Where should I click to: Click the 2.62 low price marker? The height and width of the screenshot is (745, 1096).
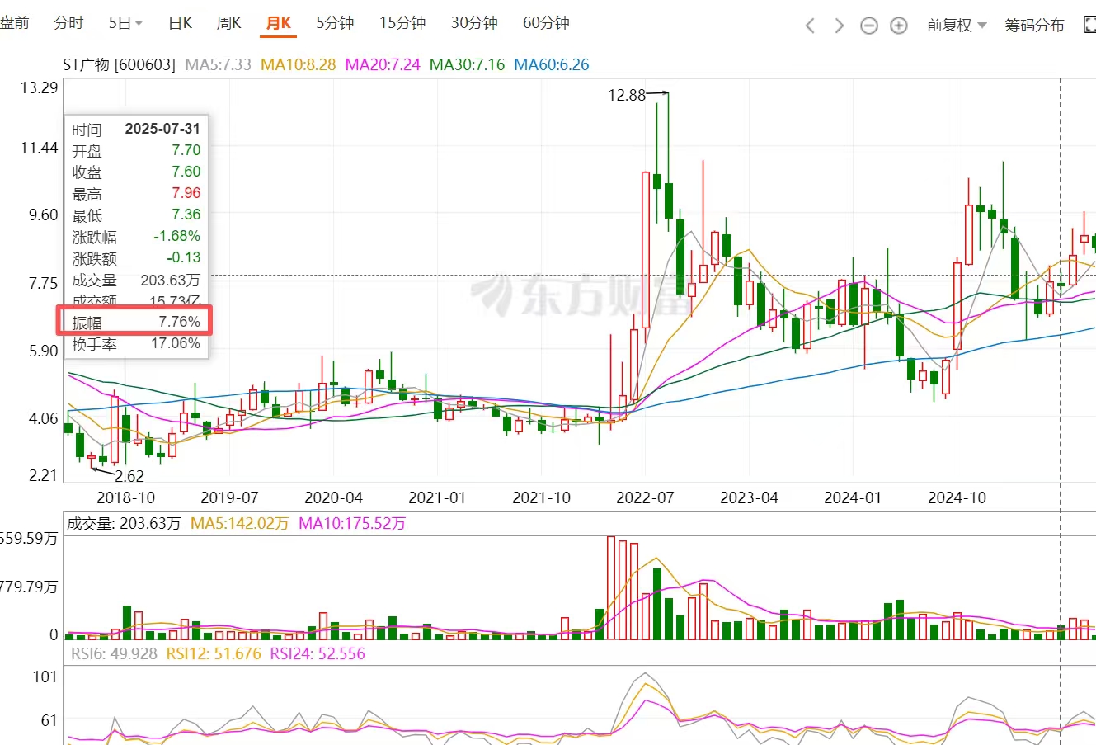pyautogui.click(x=129, y=476)
